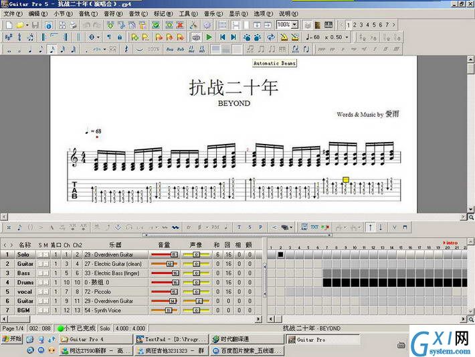Click the clef icon

point(19,38)
